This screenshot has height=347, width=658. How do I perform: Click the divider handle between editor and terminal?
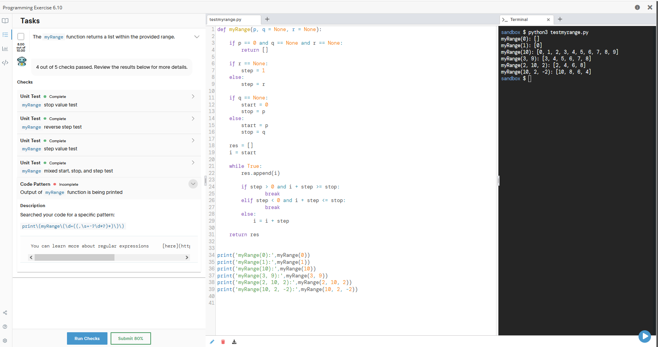pyautogui.click(x=498, y=181)
